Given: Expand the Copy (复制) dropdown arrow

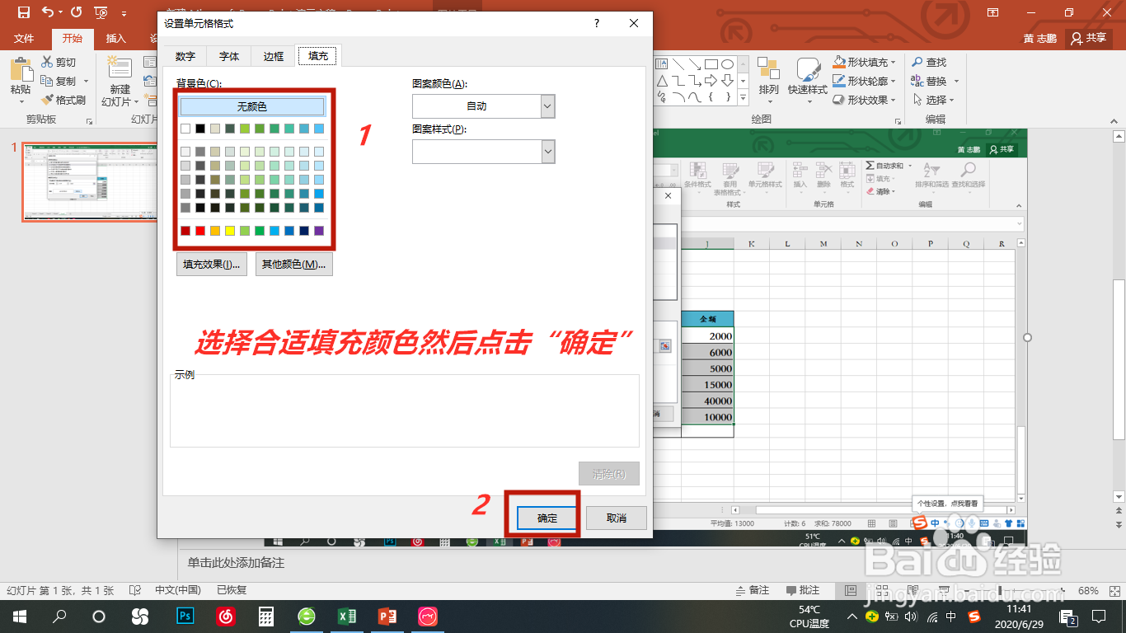Looking at the screenshot, I should tap(86, 81).
